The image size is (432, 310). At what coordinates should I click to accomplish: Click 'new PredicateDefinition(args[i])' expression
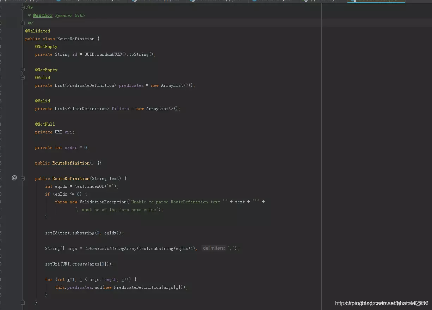[144, 287]
